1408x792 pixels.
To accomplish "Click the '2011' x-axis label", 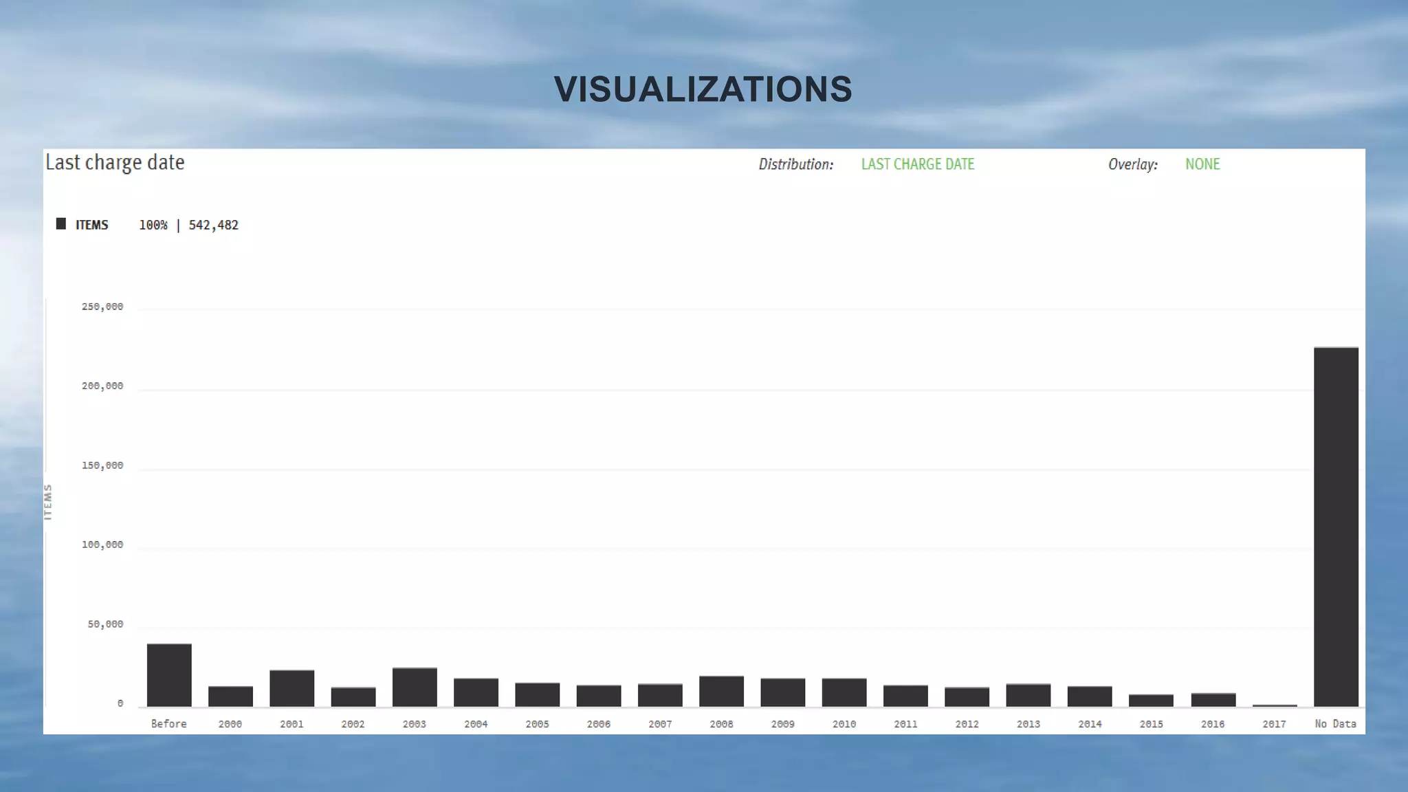I will pos(905,724).
